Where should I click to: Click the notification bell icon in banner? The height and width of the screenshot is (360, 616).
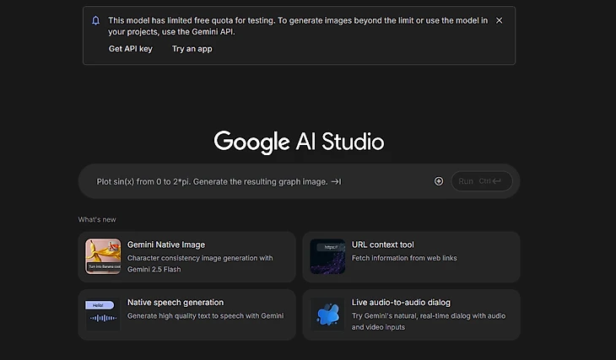[95, 20]
